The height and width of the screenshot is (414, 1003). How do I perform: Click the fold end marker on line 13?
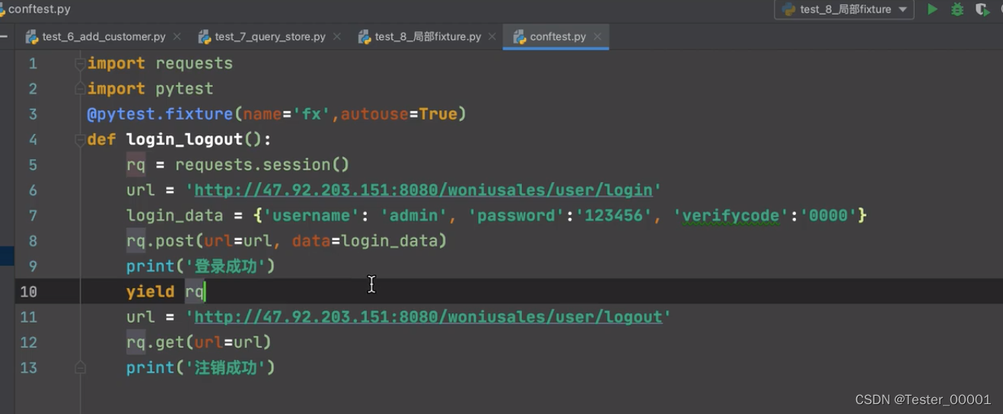click(x=80, y=368)
